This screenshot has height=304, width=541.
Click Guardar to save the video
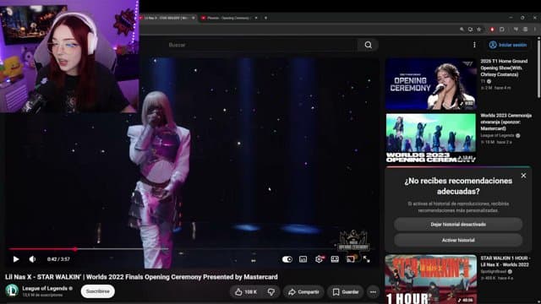(346, 292)
